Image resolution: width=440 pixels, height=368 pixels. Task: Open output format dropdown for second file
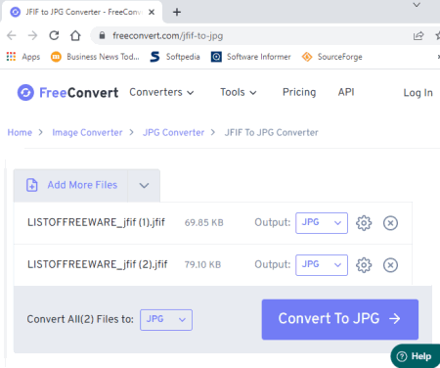pos(322,265)
